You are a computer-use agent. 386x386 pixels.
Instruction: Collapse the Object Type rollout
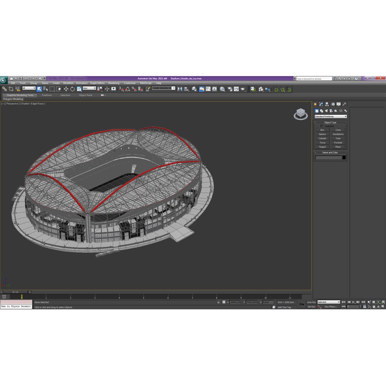pyautogui.click(x=330, y=122)
